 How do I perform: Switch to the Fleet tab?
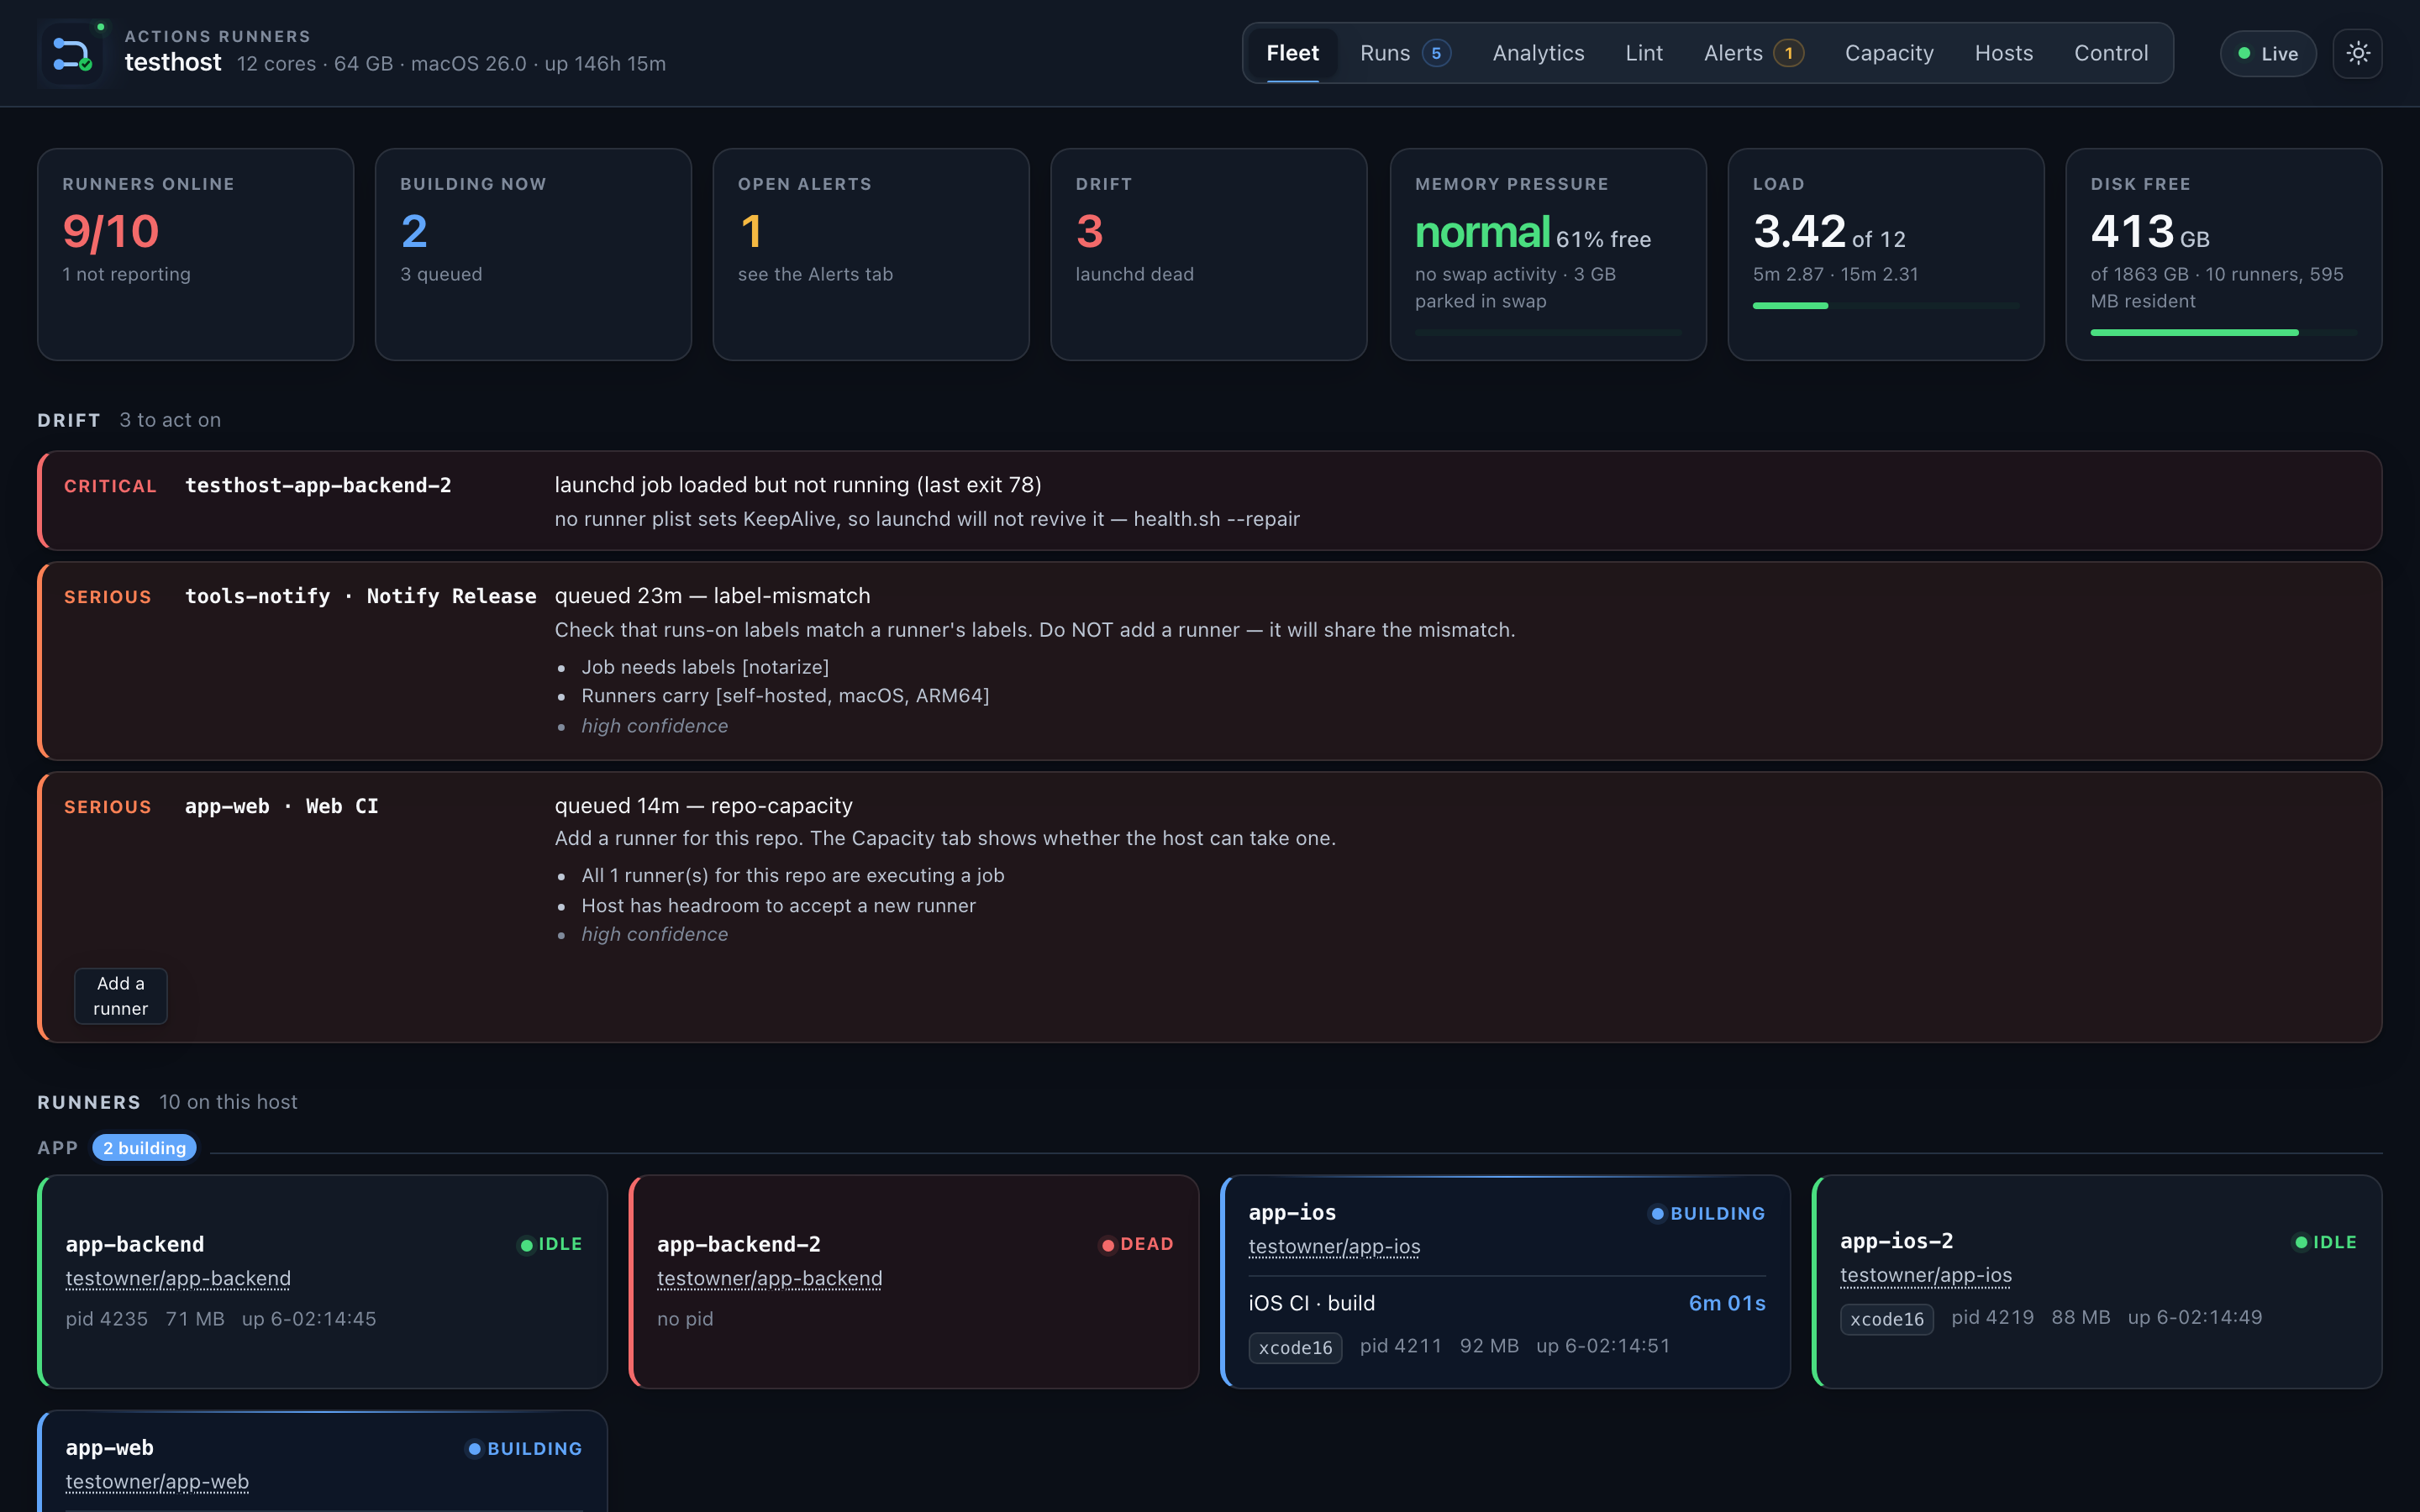pyautogui.click(x=1292, y=53)
